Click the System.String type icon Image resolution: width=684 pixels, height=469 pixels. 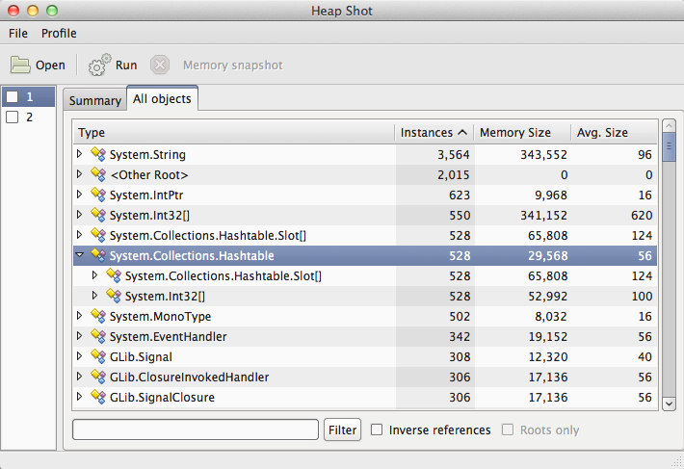click(97, 154)
